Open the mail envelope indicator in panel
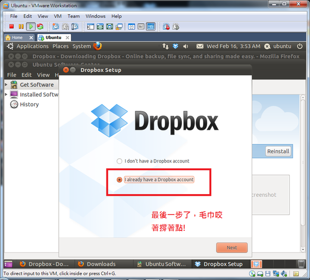 (199, 47)
